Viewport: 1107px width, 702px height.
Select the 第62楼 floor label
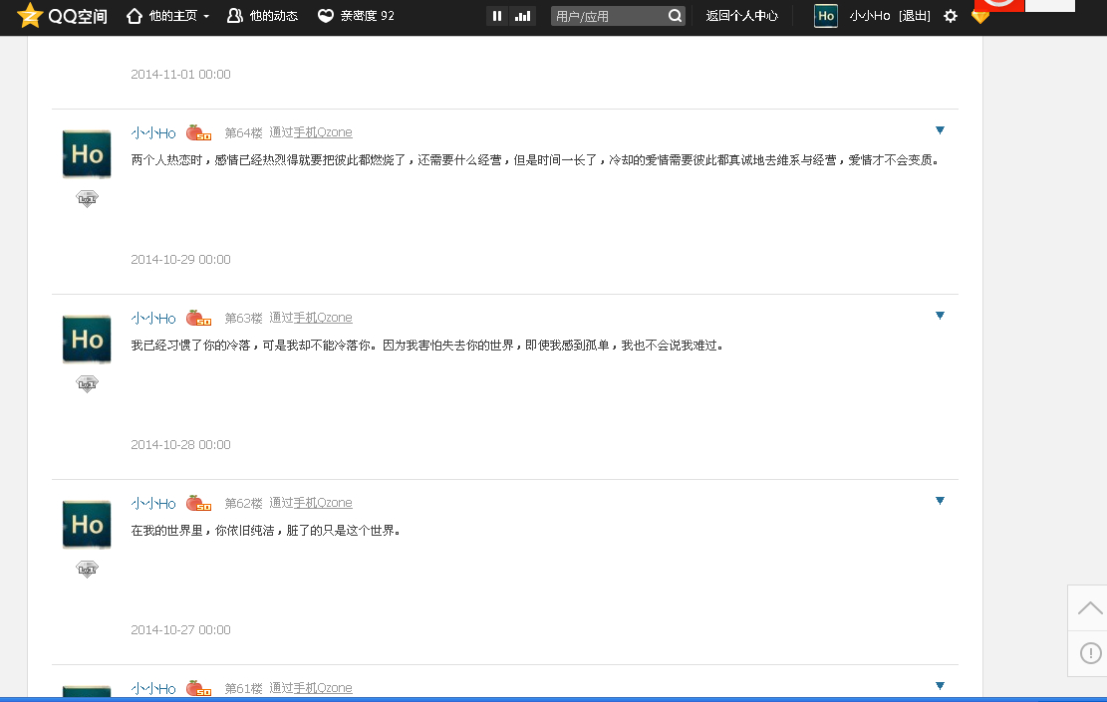pyautogui.click(x=243, y=503)
